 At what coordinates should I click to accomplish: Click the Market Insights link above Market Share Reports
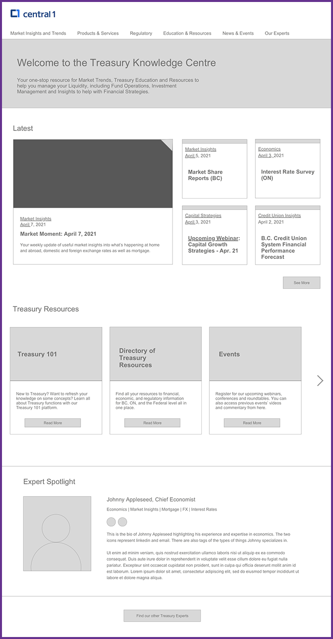click(201, 149)
